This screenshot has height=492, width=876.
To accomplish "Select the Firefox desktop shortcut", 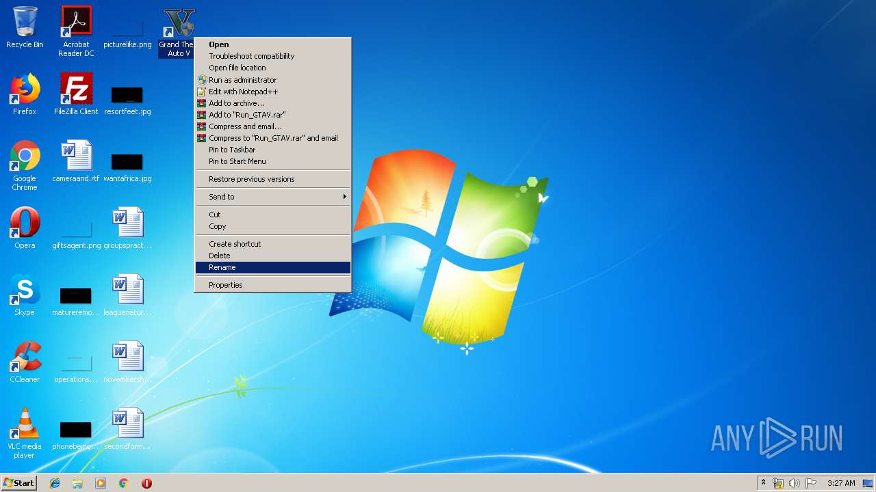I will (25, 94).
